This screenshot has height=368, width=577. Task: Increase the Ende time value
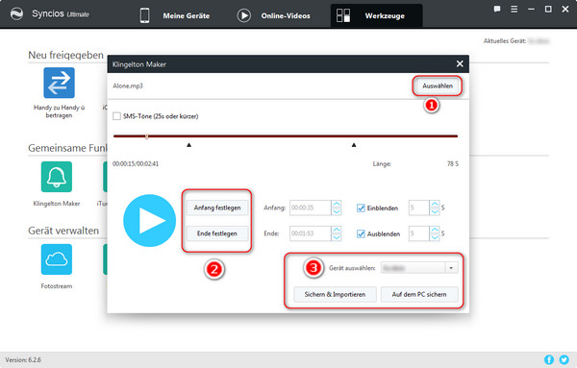(x=337, y=230)
